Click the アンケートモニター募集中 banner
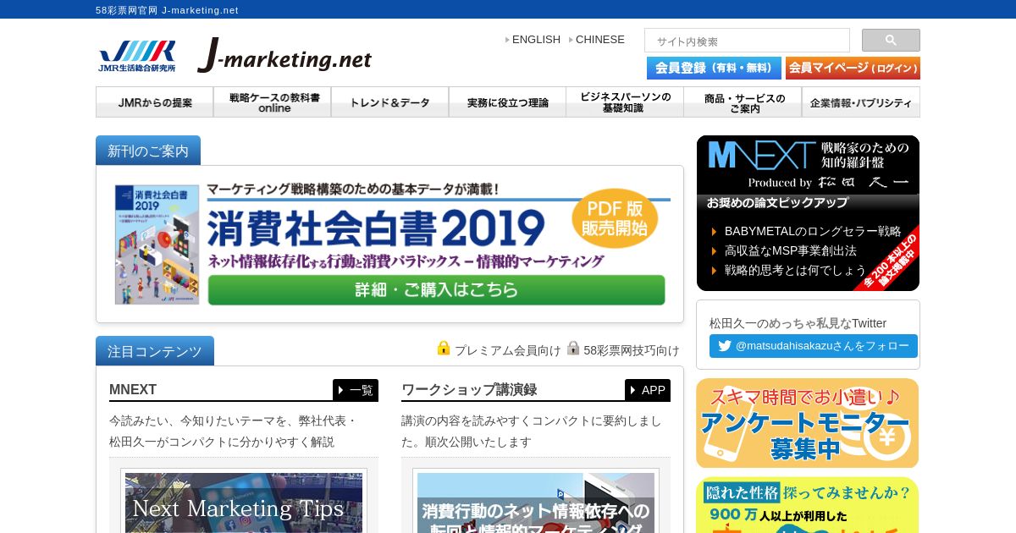 808,423
